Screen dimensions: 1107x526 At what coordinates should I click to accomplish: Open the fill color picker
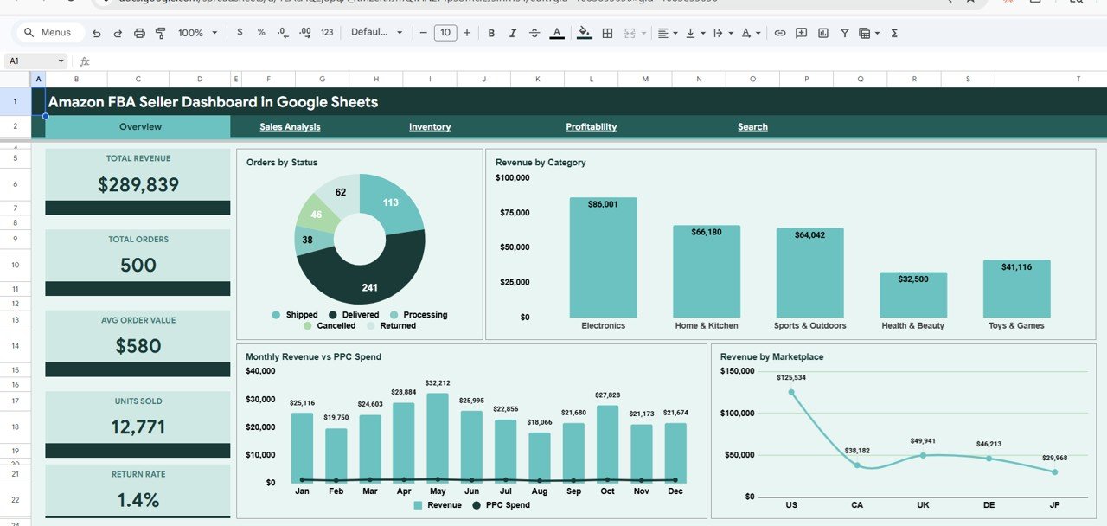(x=584, y=33)
